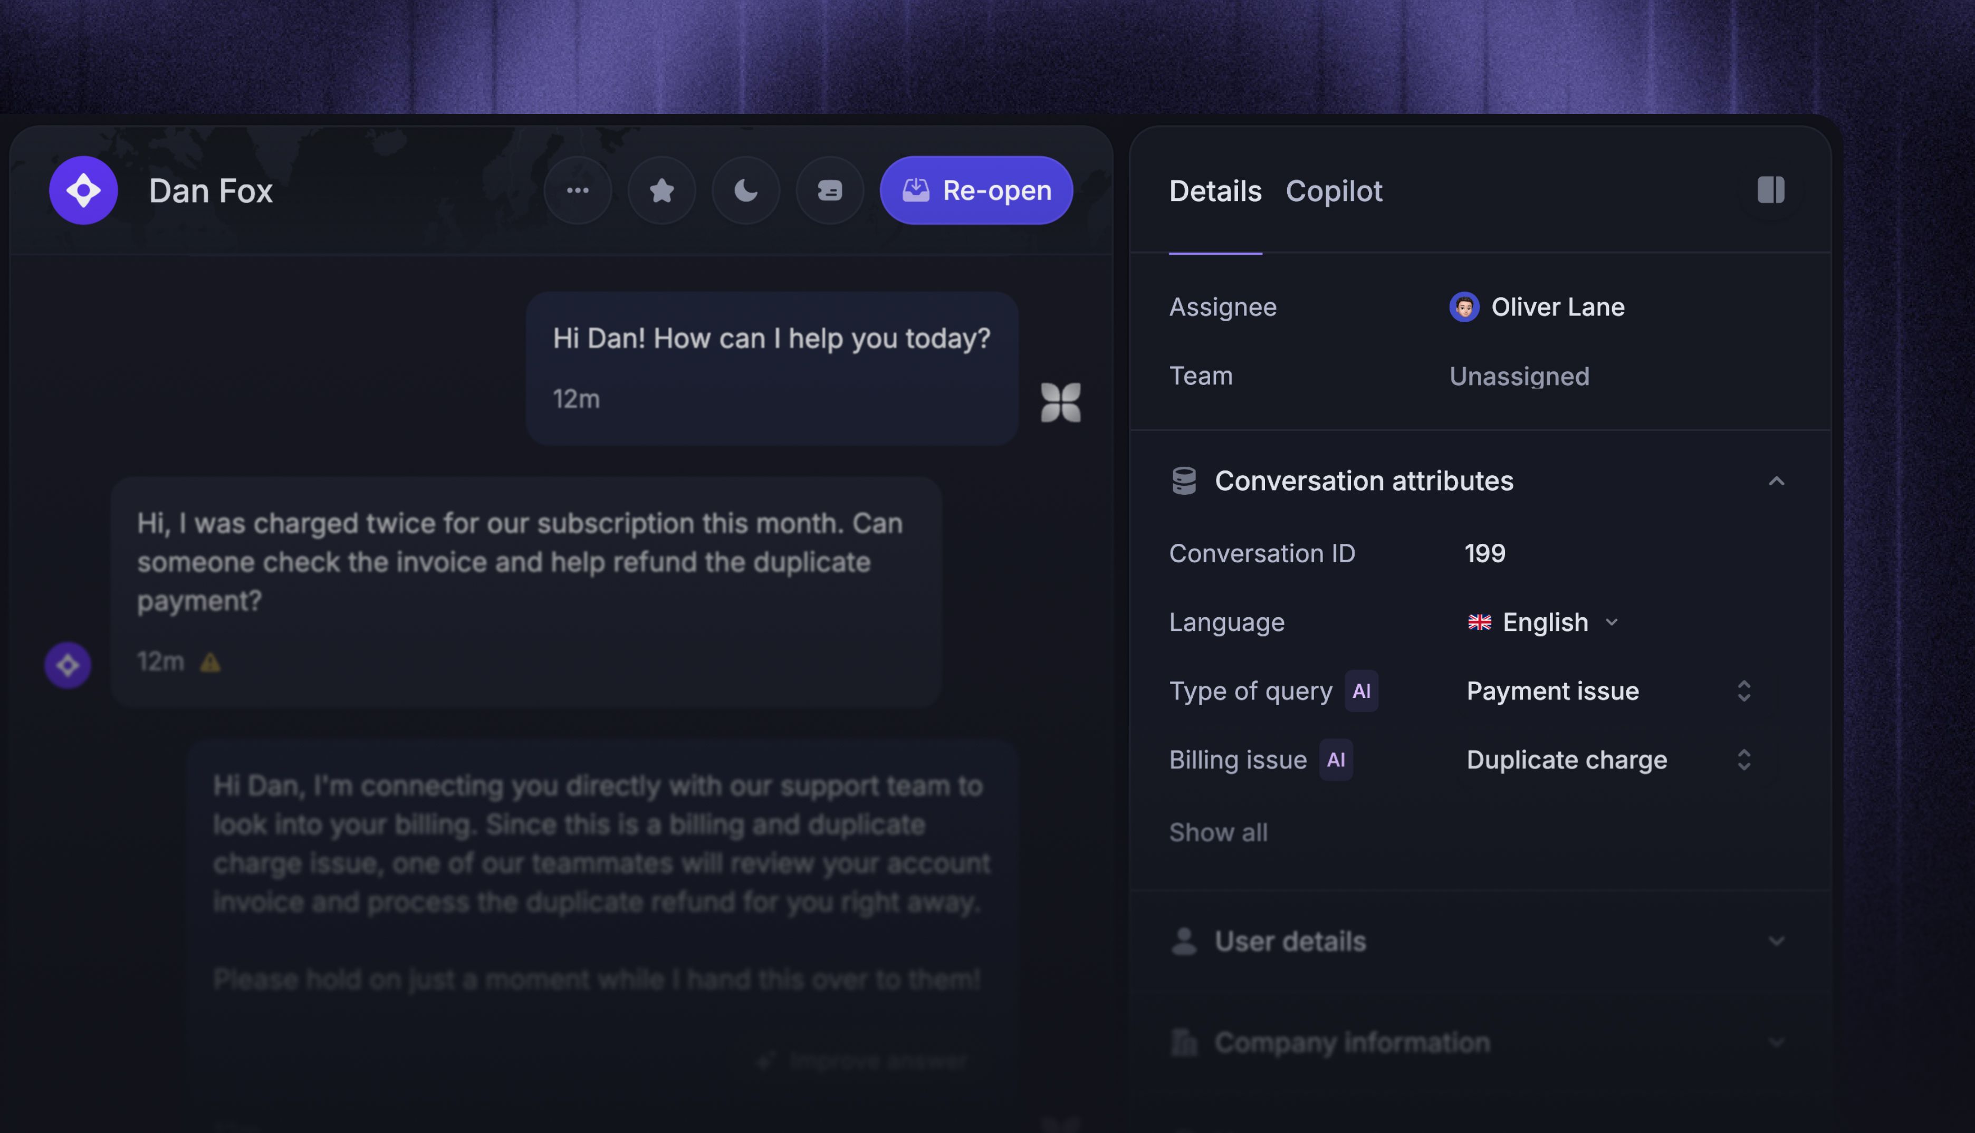The width and height of the screenshot is (1975, 1133).
Task: Click Show all attributes link
Action: tap(1218, 832)
